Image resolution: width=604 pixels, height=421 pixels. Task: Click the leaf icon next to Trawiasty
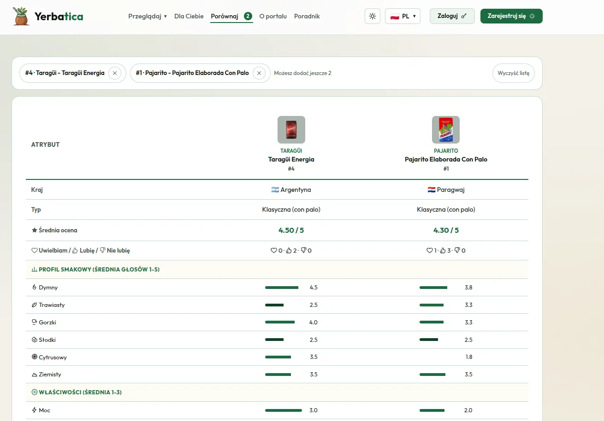pos(34,305)
